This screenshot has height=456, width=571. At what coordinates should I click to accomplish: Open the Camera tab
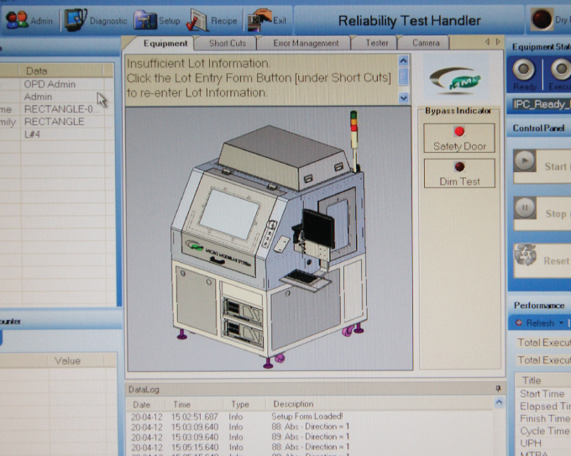point(426,43)
